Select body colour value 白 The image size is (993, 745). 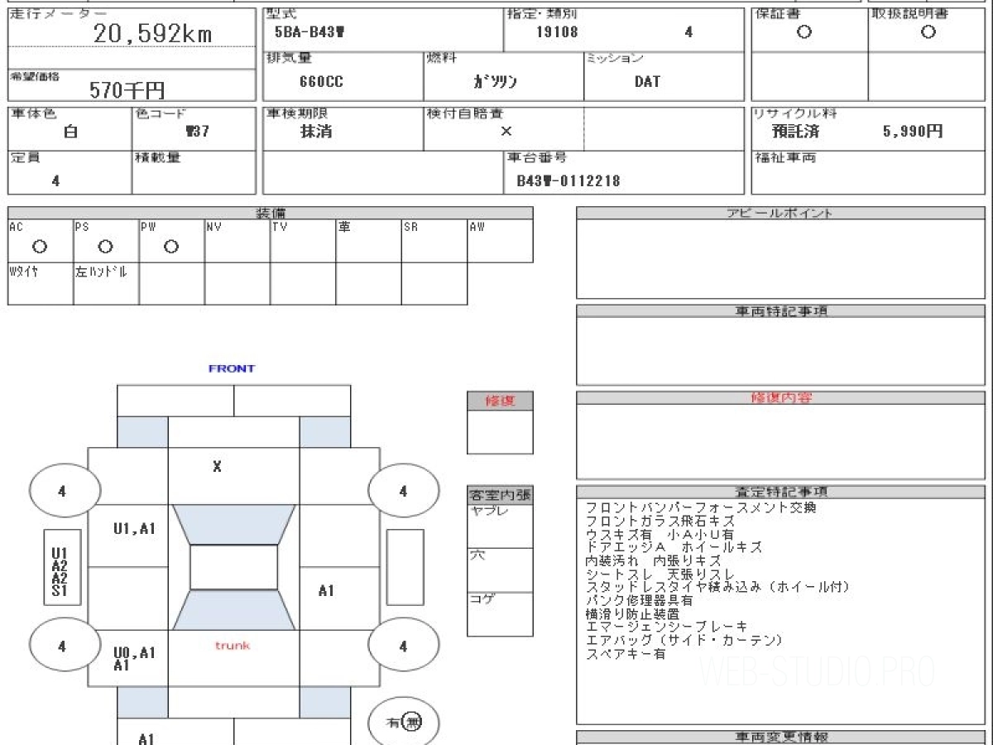coord(70,131)
